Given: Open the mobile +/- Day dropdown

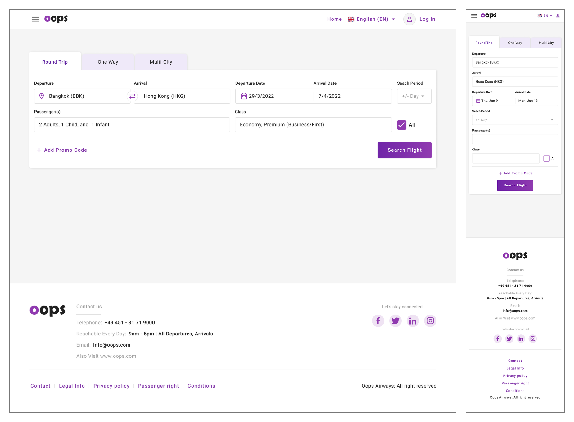Looking at the screenshot, I should click(x=515, y=120).
